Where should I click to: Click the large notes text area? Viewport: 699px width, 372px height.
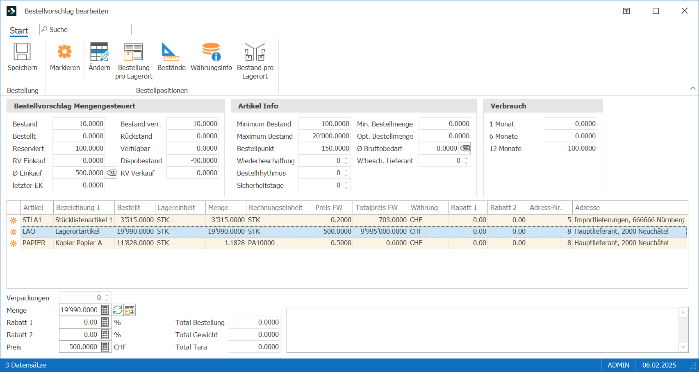tap(483, 330)
